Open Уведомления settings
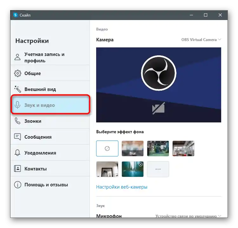Image resolution: width=238 pixels, height=228 pixels. [50, 153]
